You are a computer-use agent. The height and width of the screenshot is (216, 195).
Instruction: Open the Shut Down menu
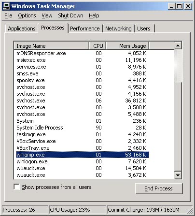click(x=70, y=15)
